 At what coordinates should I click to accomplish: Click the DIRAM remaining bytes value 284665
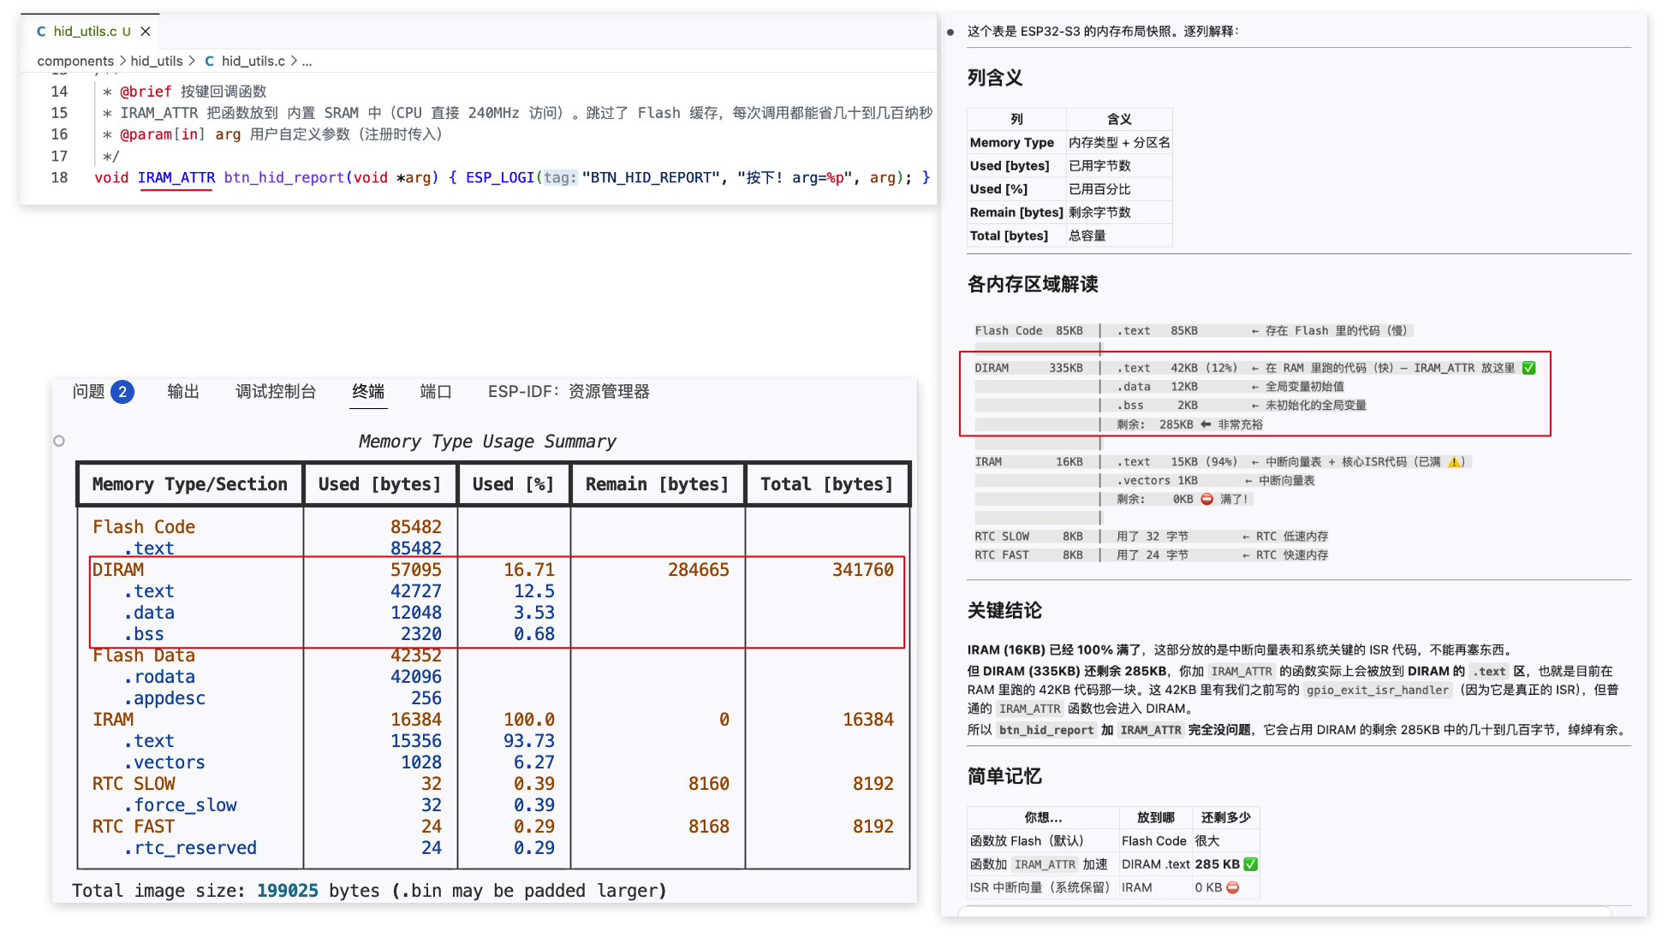point(699,570)
